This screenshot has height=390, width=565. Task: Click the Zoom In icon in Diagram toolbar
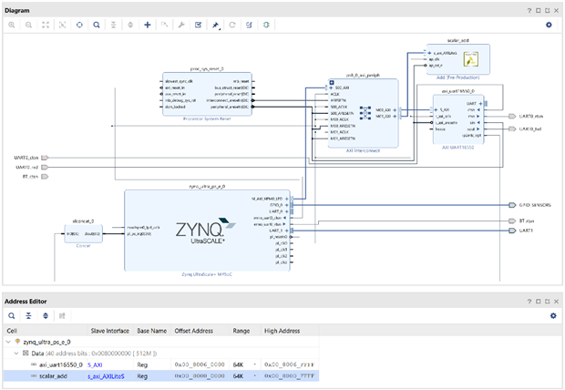(x=12, y=25)
